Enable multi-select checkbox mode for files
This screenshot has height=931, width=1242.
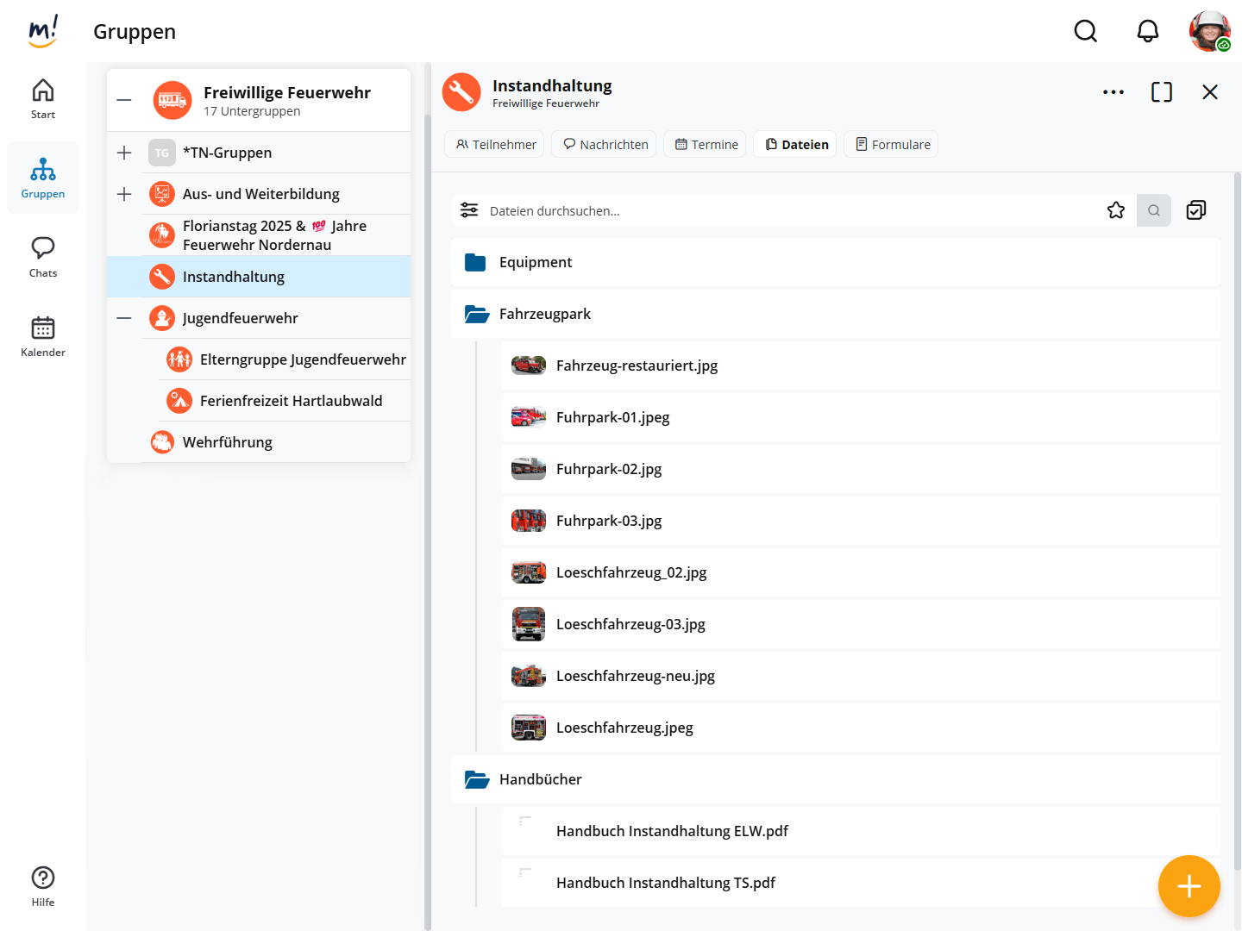pos(1195,210)
